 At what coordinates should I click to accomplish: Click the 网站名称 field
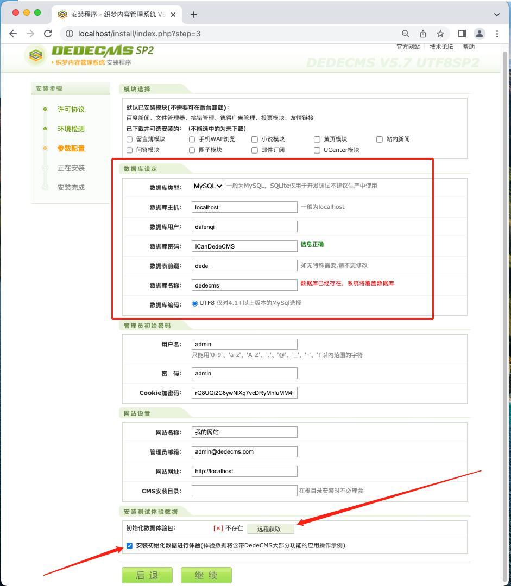(245, 432)
